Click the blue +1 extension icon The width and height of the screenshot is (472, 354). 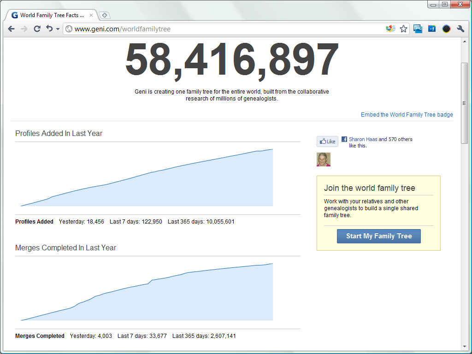click(432, 29)
